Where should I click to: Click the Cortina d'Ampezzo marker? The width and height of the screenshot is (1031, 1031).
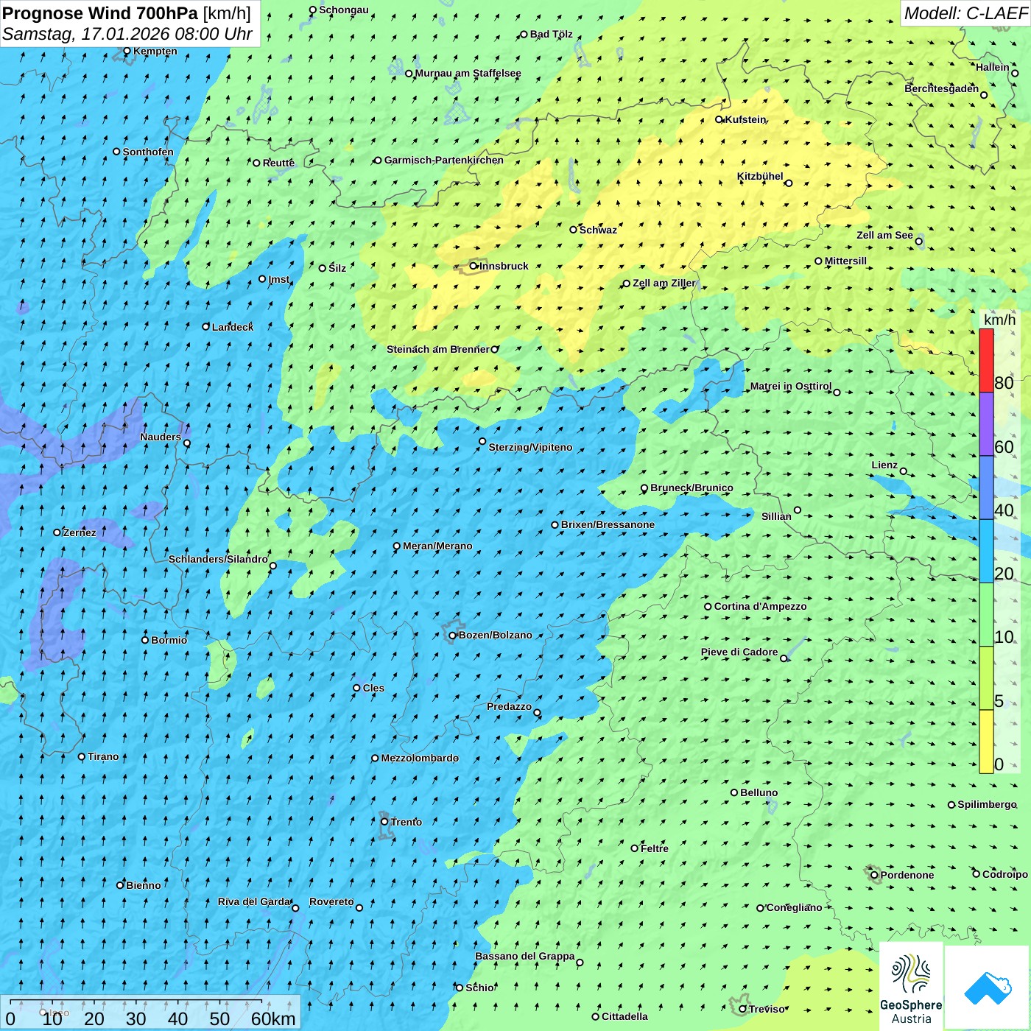pyautogui.click(x=708, y=607)
